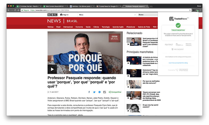209x125 pixels.
Task: Click the Powered by MetaCert Protocol footer
Action: tap(178, 70)
